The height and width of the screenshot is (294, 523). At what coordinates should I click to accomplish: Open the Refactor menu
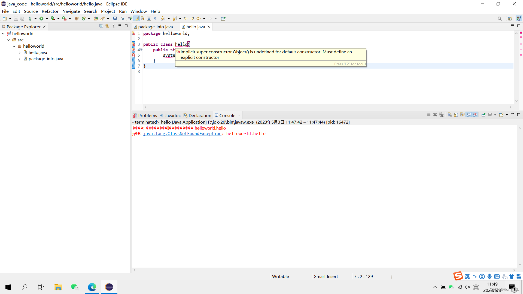50,11
